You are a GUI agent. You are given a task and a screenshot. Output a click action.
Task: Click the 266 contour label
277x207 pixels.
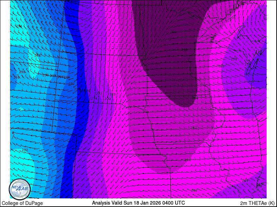tap(194, 191)
